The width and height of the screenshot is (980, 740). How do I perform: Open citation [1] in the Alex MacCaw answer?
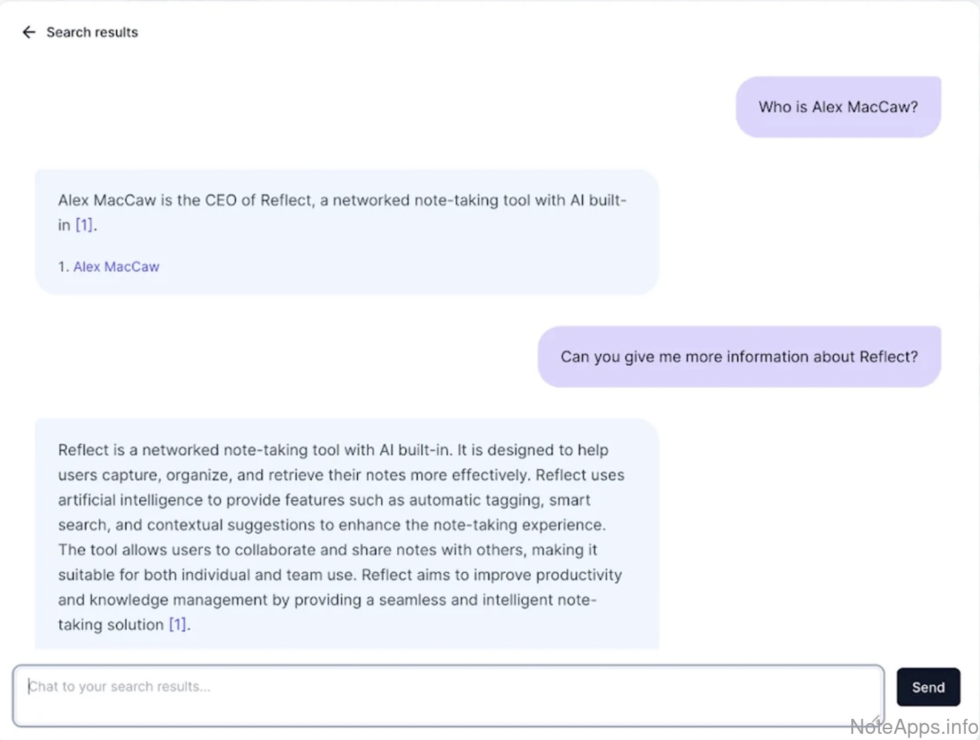pyautogui.click(x=84, y=225)
